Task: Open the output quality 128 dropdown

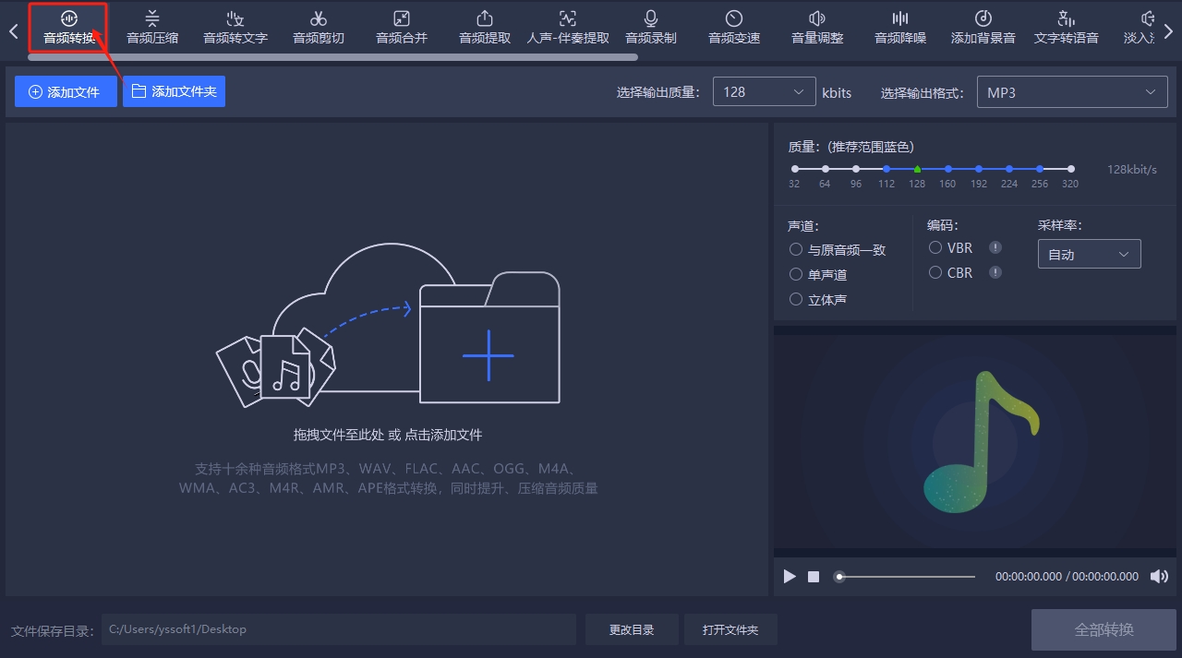Action: [764, 92]
